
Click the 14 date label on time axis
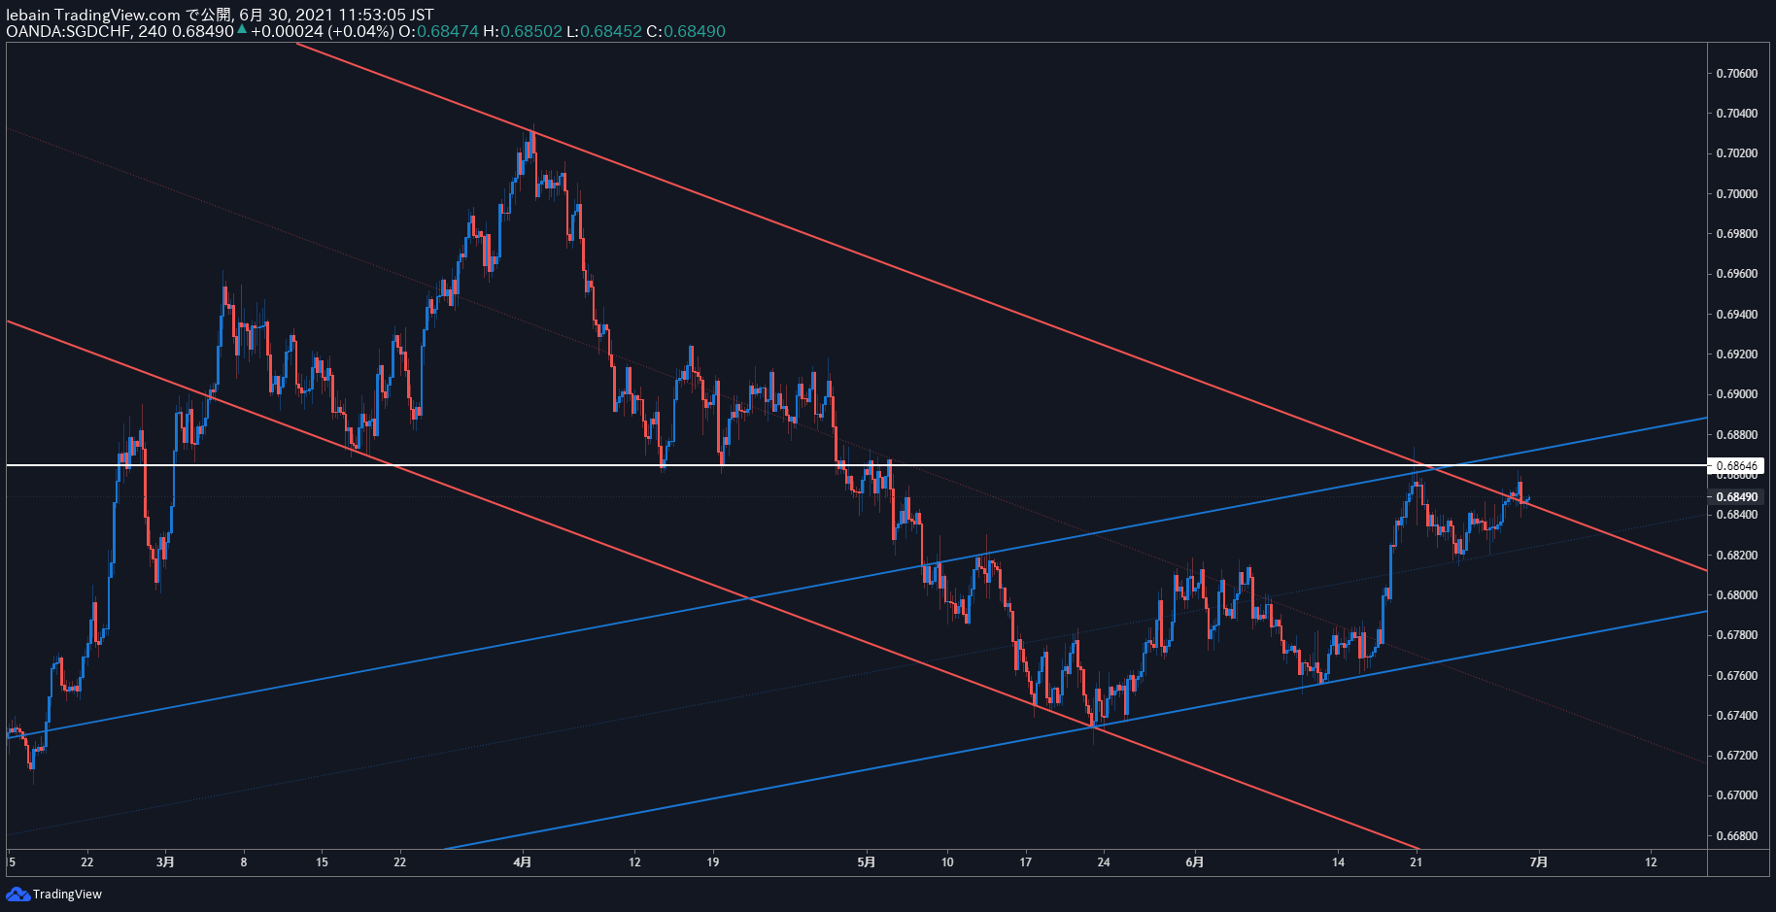[x=1339, y=861]
